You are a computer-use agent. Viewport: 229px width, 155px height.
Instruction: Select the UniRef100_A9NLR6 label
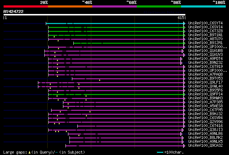(x=205, y=134)
